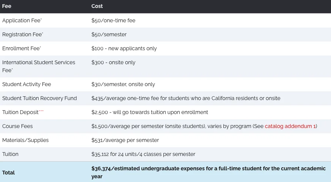The height and width of the screenshot is (182, 331).
Task: Click the Total row label
Action: pyautogui.click(x=9, y=173)
